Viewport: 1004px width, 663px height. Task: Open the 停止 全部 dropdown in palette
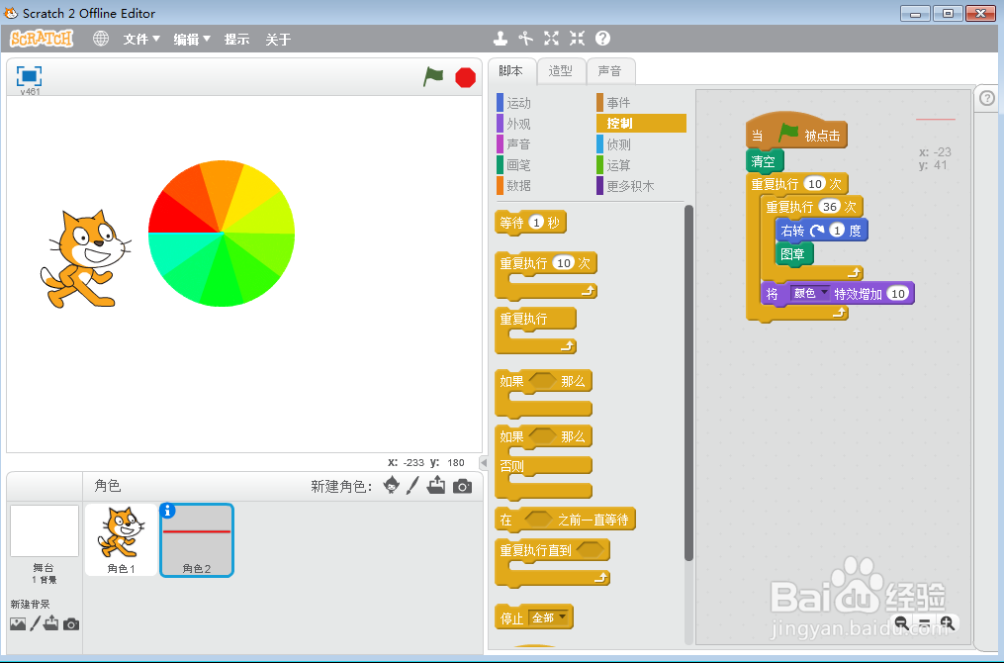[549, 617]
